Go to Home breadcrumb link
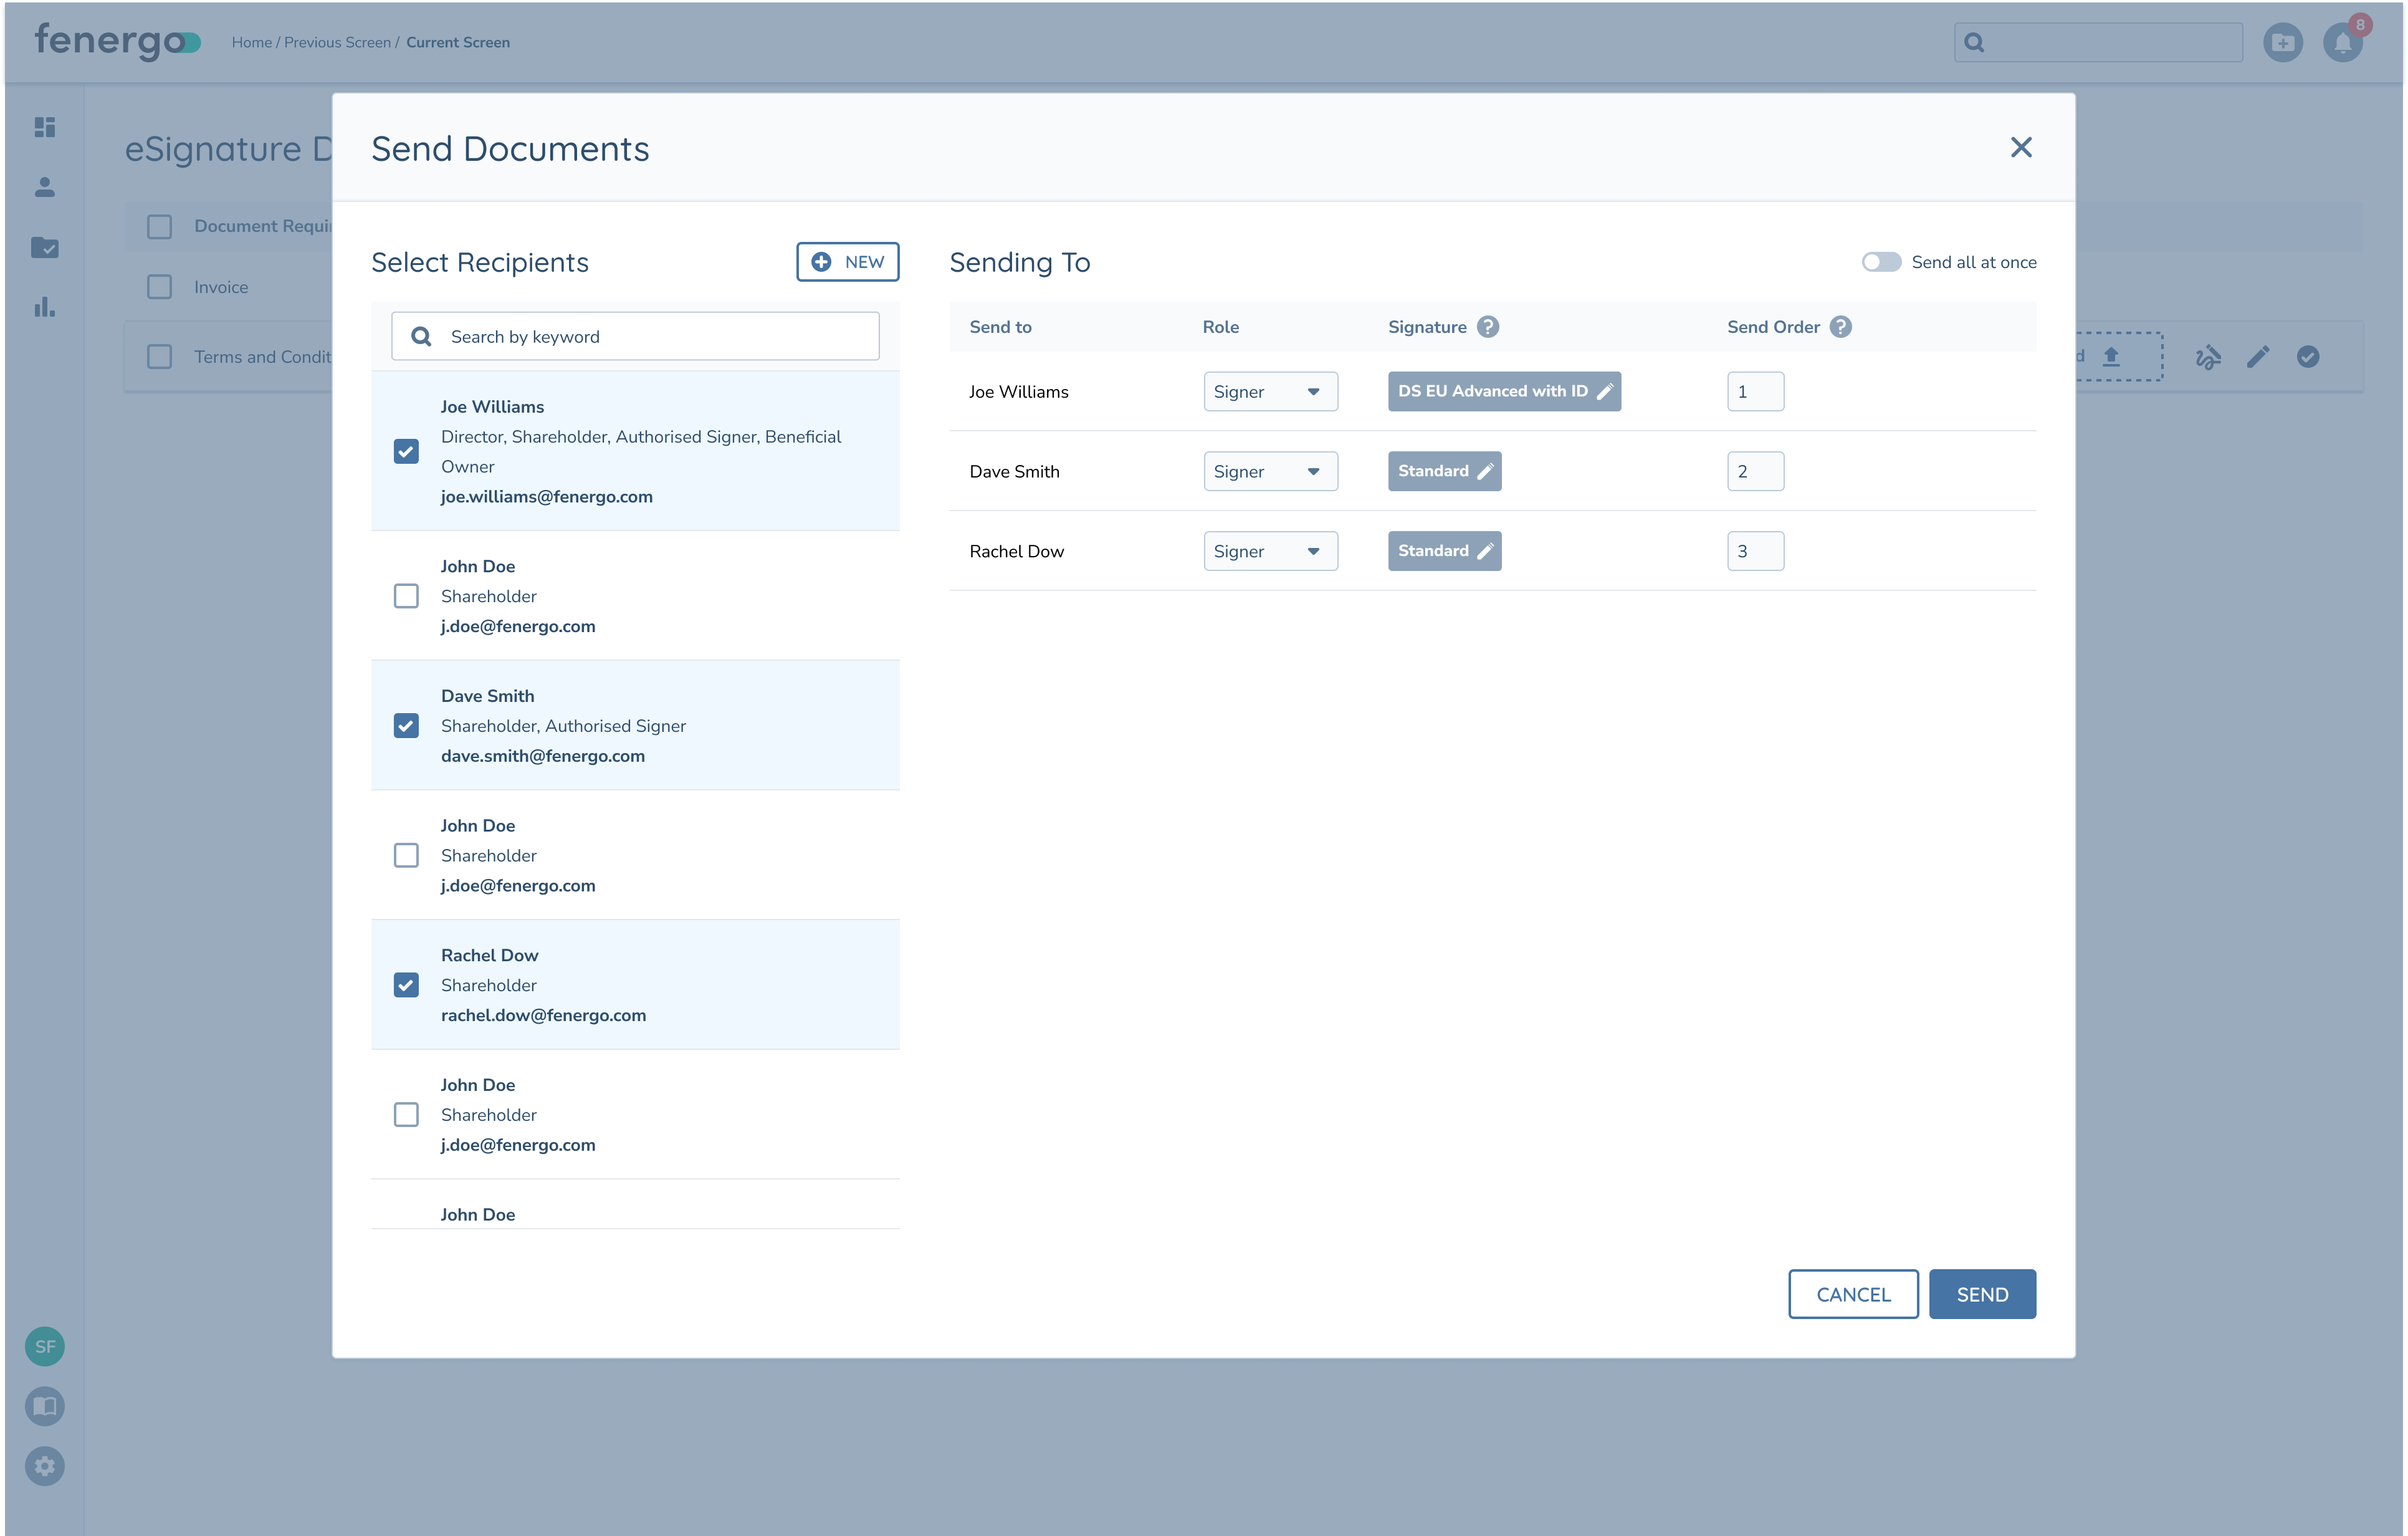The image size is (2408, 1536). [x=251, y=42]
